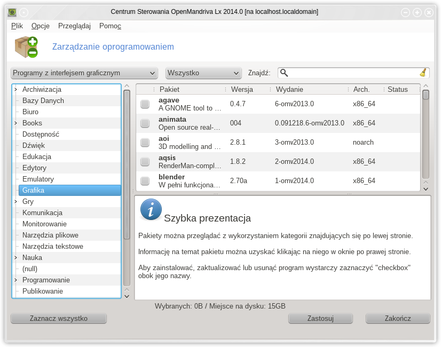Click the 'Zaznacz wszystko' button
The image size is (441, 347).
59,318
